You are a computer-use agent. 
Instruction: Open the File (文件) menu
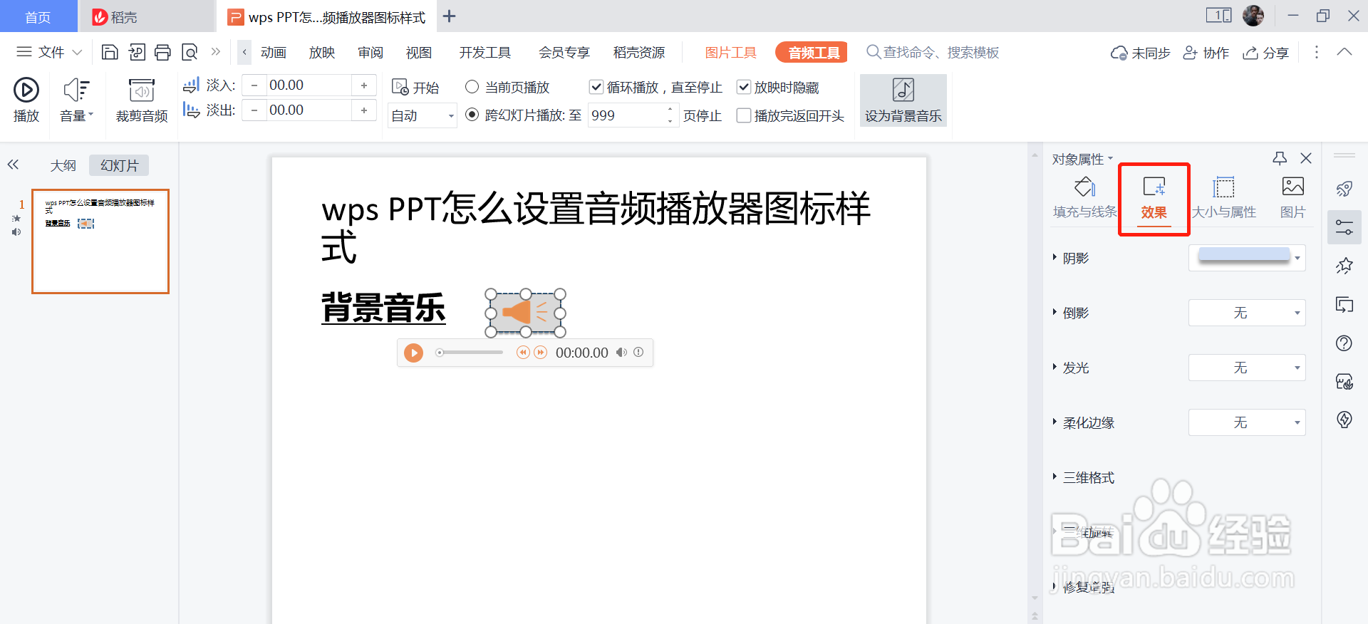pyautogui.click(x=49, y=52)
